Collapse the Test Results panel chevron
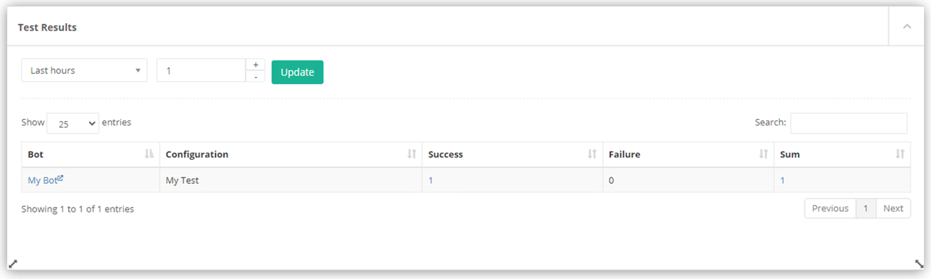Screen dimensions: 931x279 [x=906, y=27]
